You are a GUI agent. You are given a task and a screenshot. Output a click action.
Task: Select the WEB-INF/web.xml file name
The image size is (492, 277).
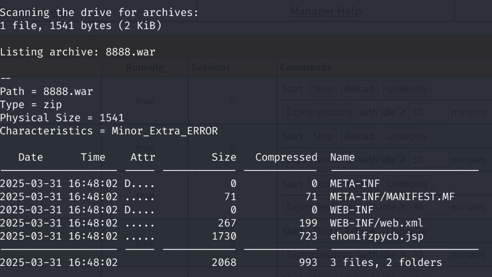[x=377, y=223]
